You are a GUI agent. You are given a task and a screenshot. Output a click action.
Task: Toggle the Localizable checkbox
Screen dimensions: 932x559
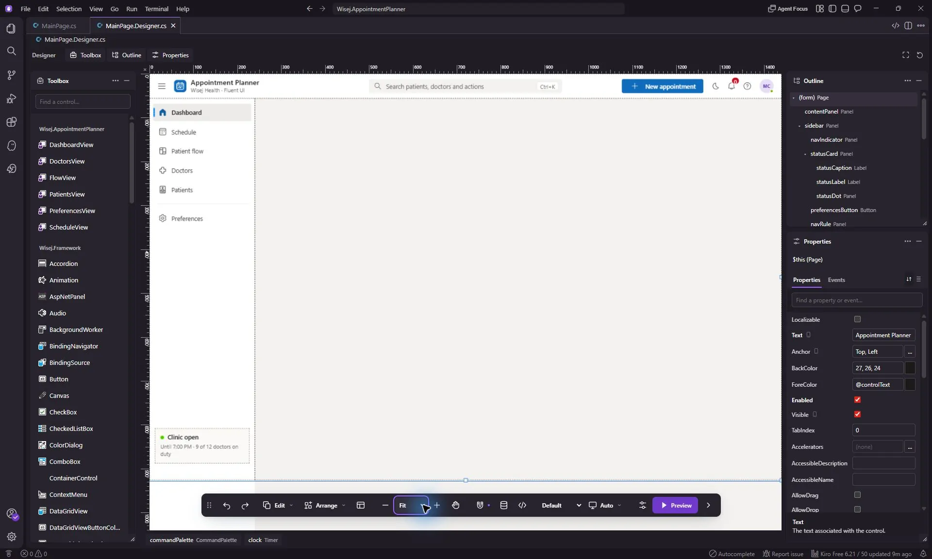coord(857,319)
